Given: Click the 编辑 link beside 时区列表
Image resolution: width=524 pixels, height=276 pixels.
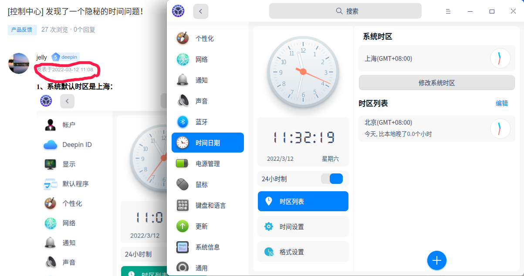Looking at the screenshot, I should pos(501,103).
